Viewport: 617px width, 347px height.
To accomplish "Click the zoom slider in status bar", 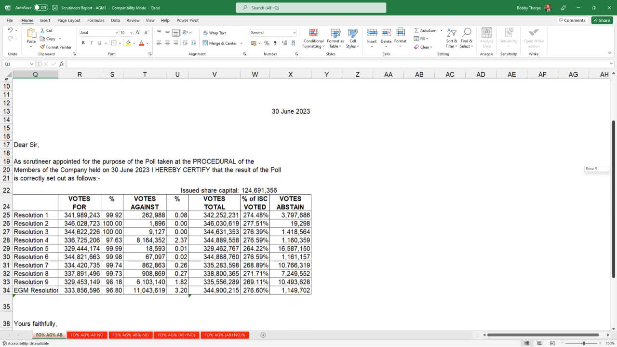I will 584,343.
